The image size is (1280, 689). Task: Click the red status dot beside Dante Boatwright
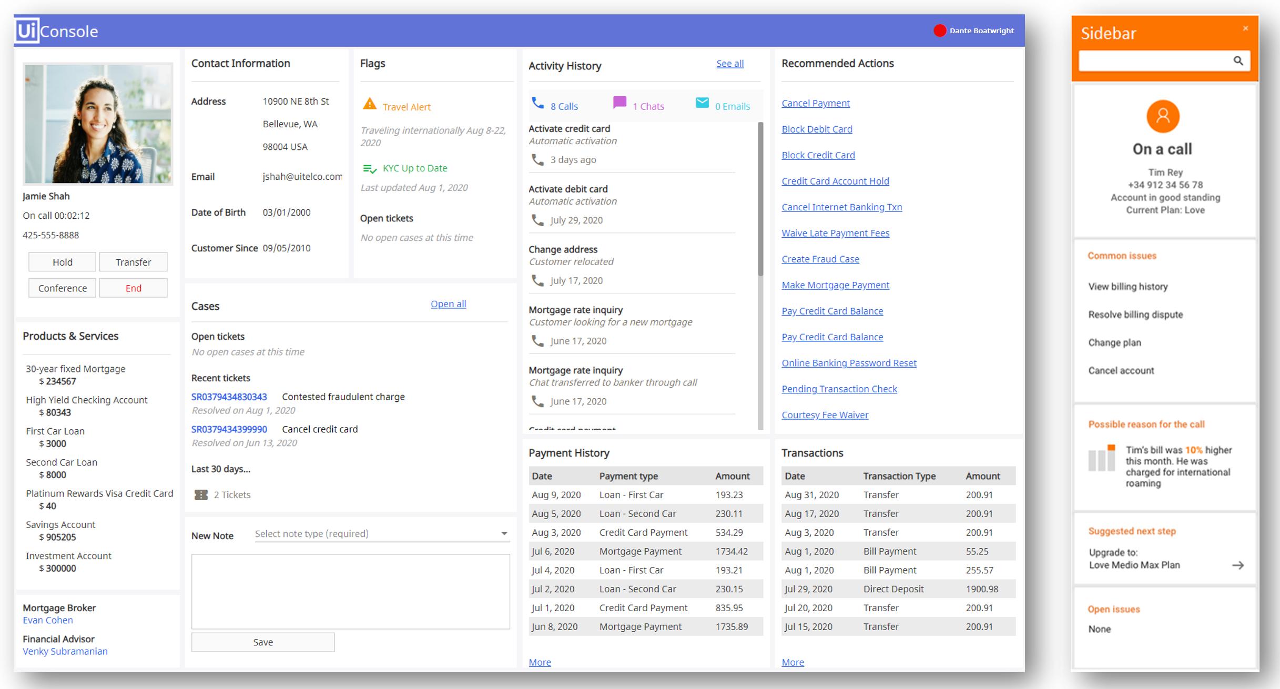tap(940, 30)
